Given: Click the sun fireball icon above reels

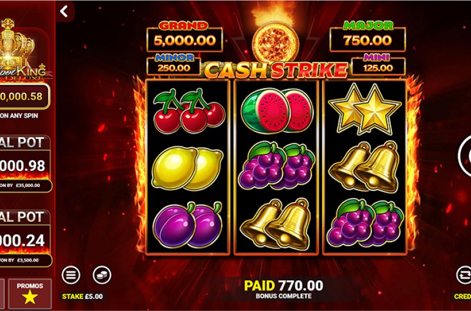Looking at the screenshot, I should [275, 42].
